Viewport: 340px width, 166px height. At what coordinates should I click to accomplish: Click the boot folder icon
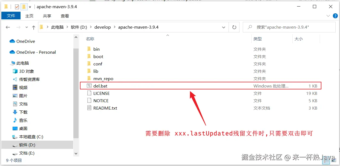point(89,56)
